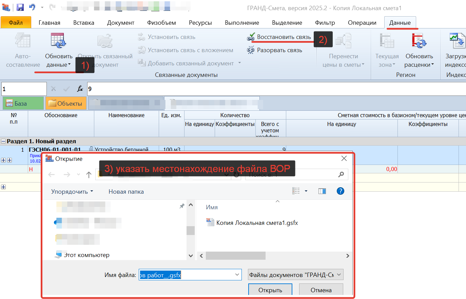Switch to the Ресурсы tab

tap(200, 23)
